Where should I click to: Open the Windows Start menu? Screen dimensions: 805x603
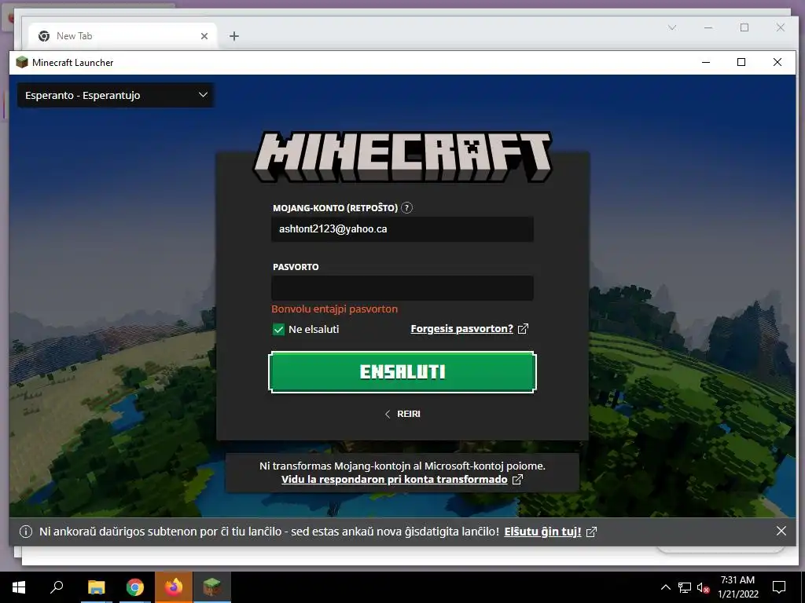coord(19,587)
